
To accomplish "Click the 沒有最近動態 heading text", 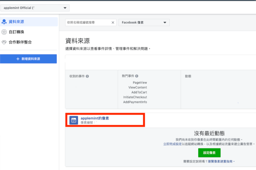I will tap(209, 133).
